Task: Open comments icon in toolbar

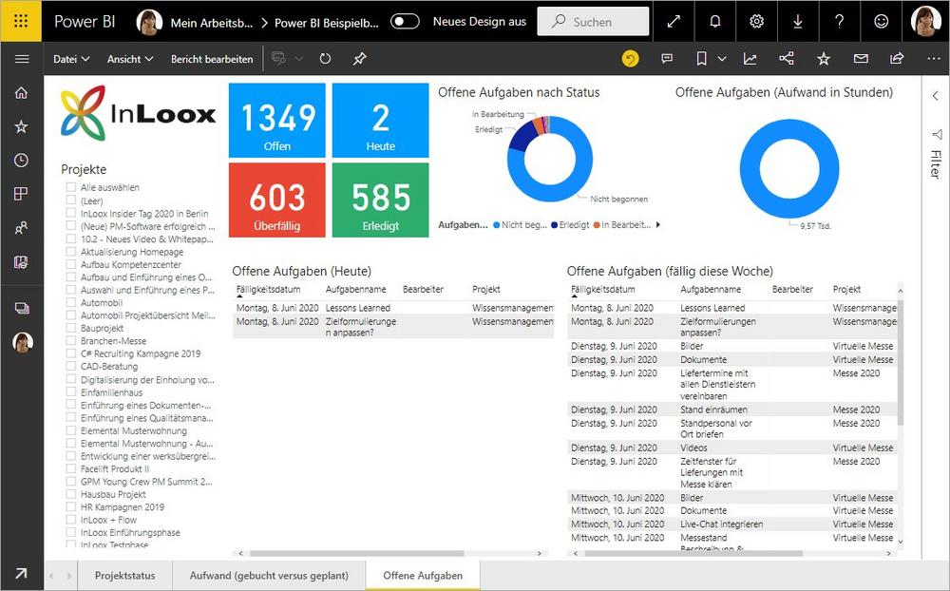Action: tap(667, 59)
